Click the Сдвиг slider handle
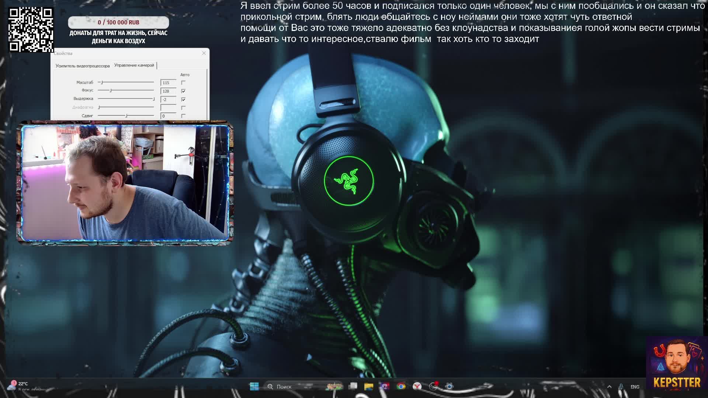Screen dimensions: 708x398 point(126,116)
